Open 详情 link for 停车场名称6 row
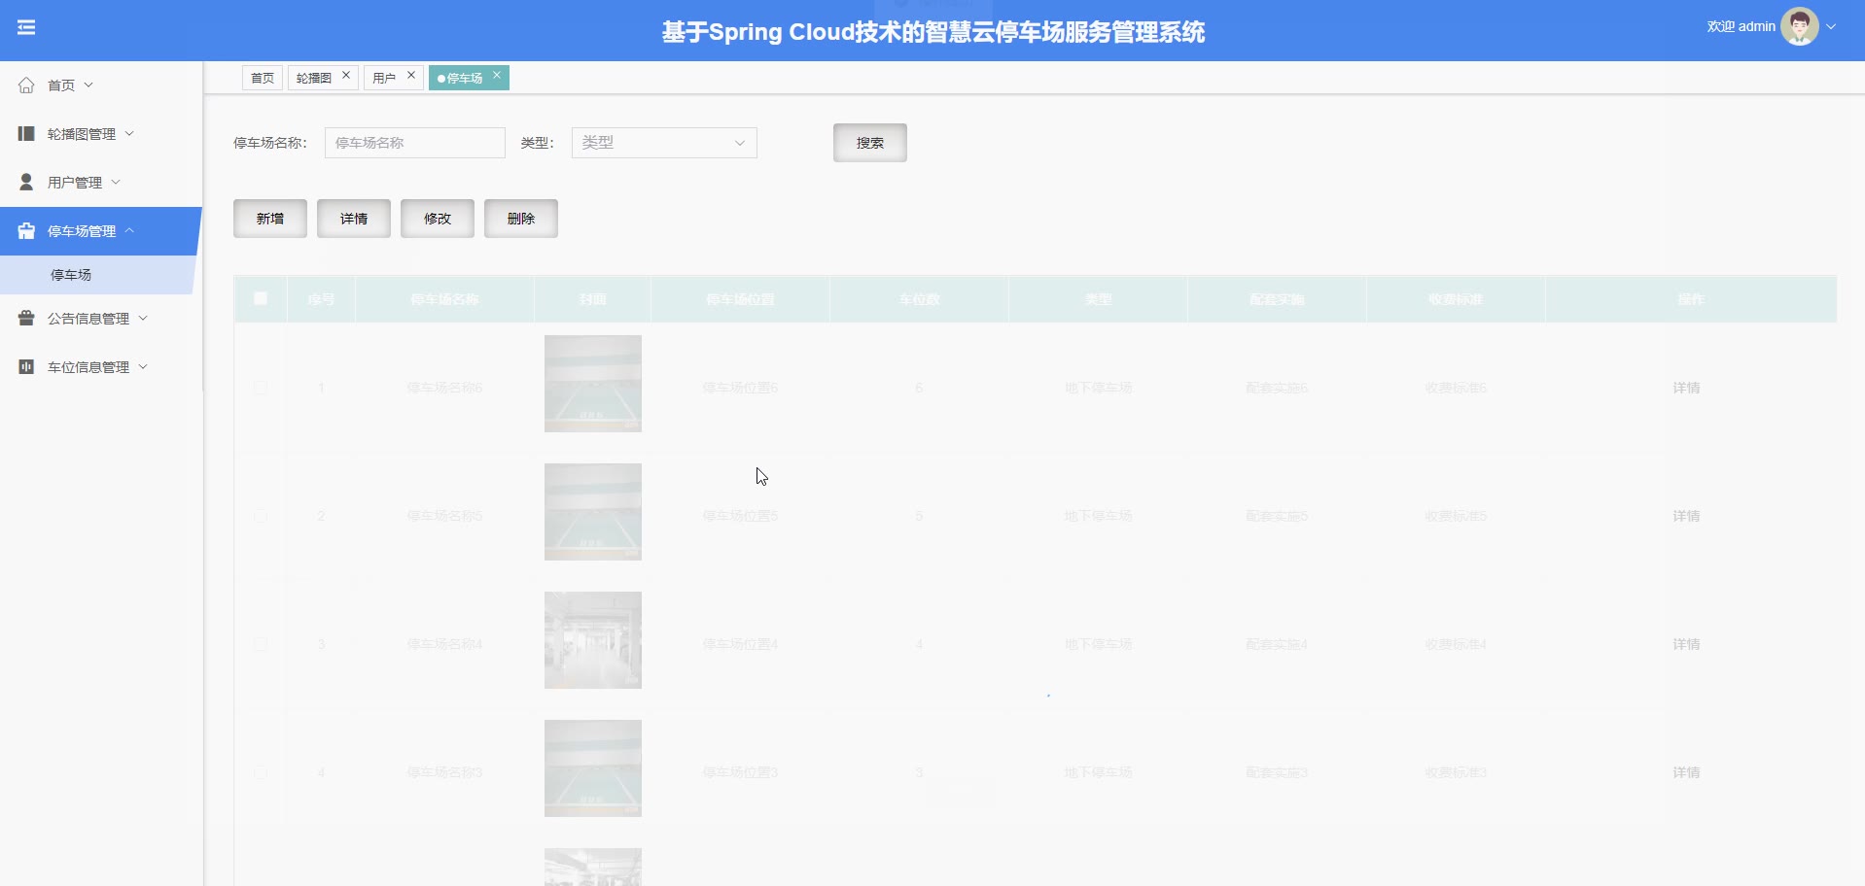This screenshot has width=1865, height=886. coord(1686,388)
